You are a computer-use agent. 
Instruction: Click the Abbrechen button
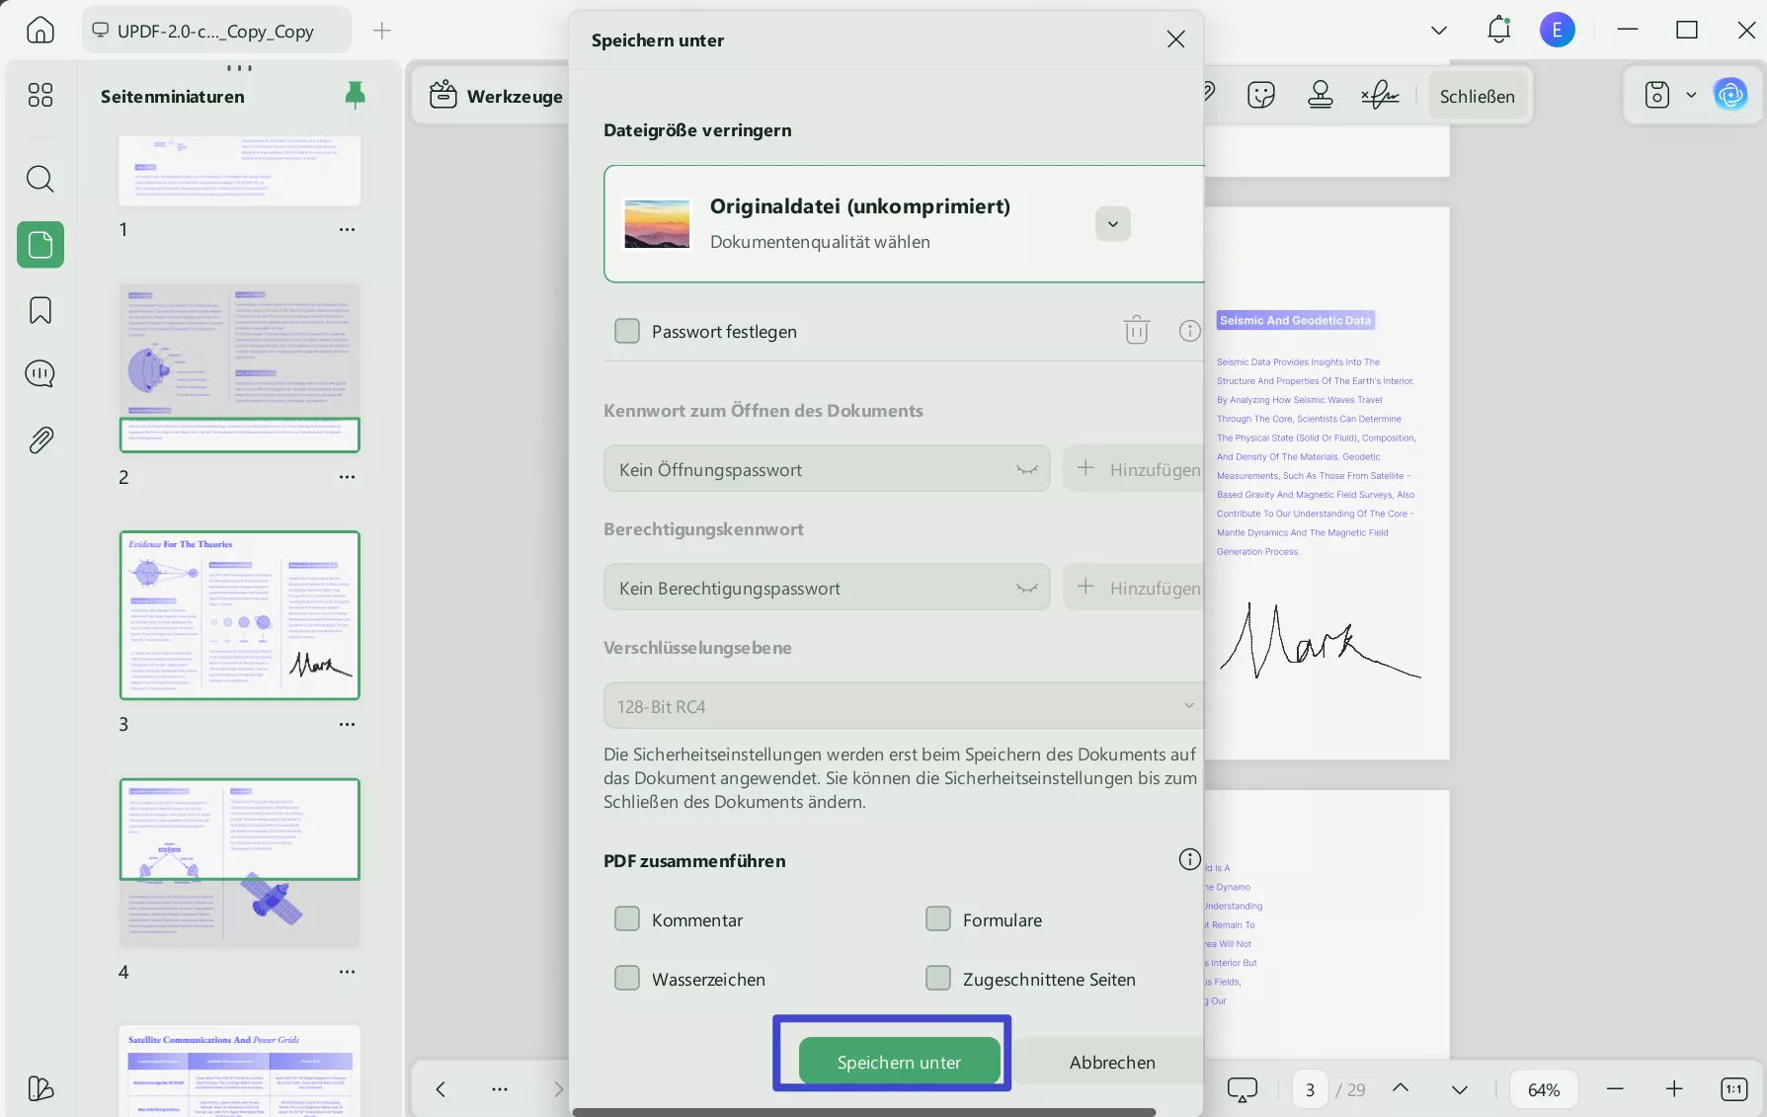(x=1111, y=1061)
